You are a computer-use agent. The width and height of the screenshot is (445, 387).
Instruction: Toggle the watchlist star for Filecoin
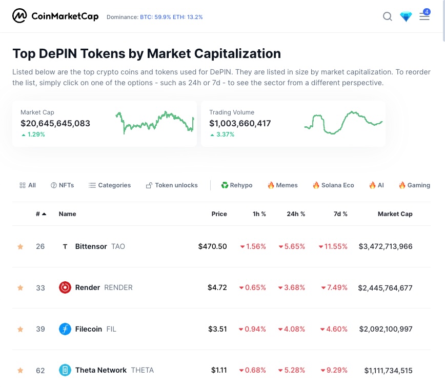20,329
